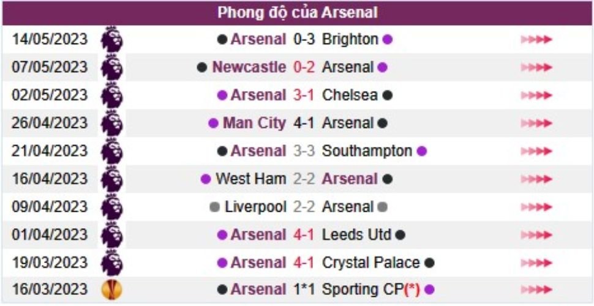Expand details arrows for Sporting CP match

tap(536, 289)
